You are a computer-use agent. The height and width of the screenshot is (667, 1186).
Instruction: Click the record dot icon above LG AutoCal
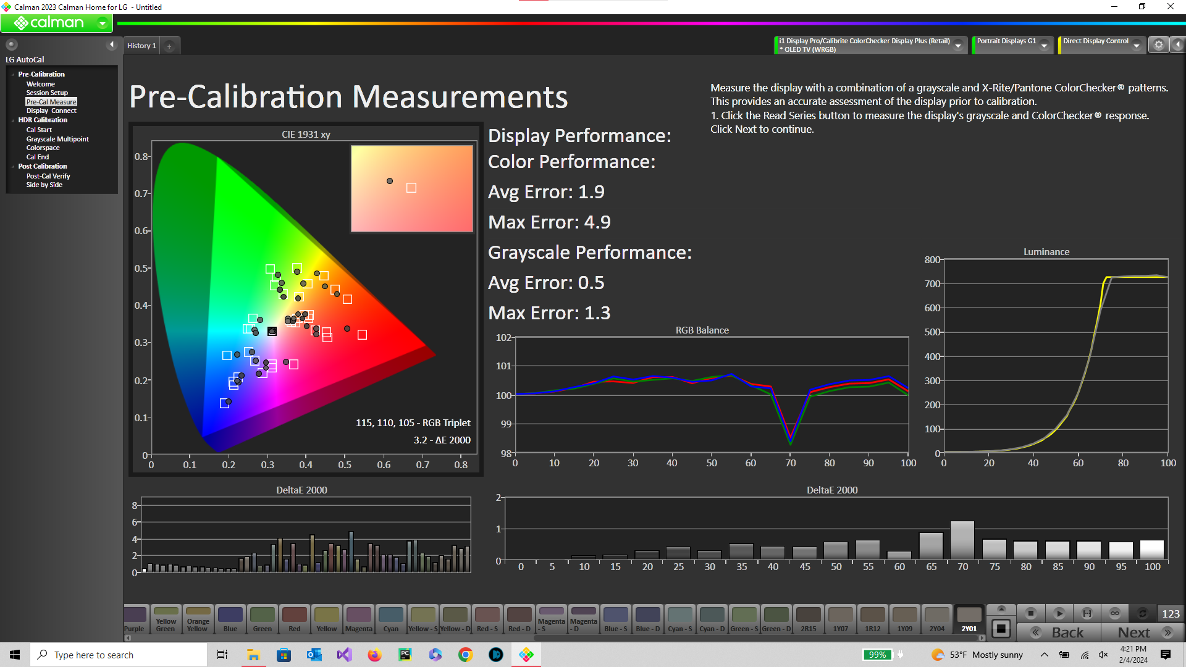pos(12,44)
